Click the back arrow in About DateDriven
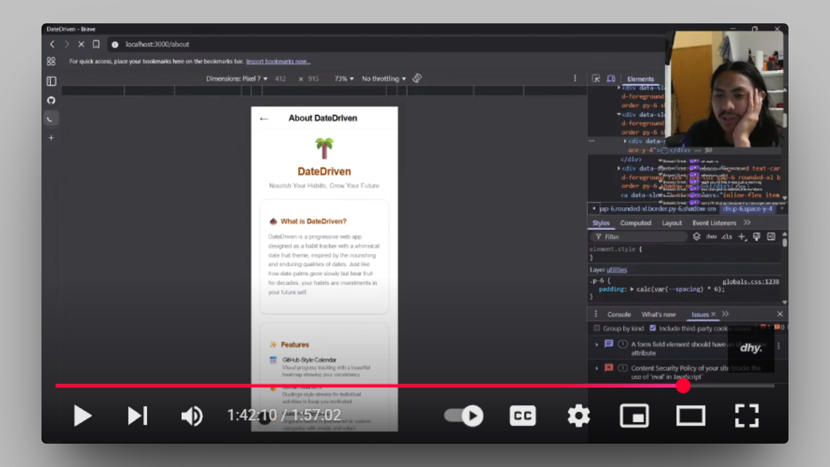Image resolution: width=830 pixels, height=467 pixels. click(264, 119)
